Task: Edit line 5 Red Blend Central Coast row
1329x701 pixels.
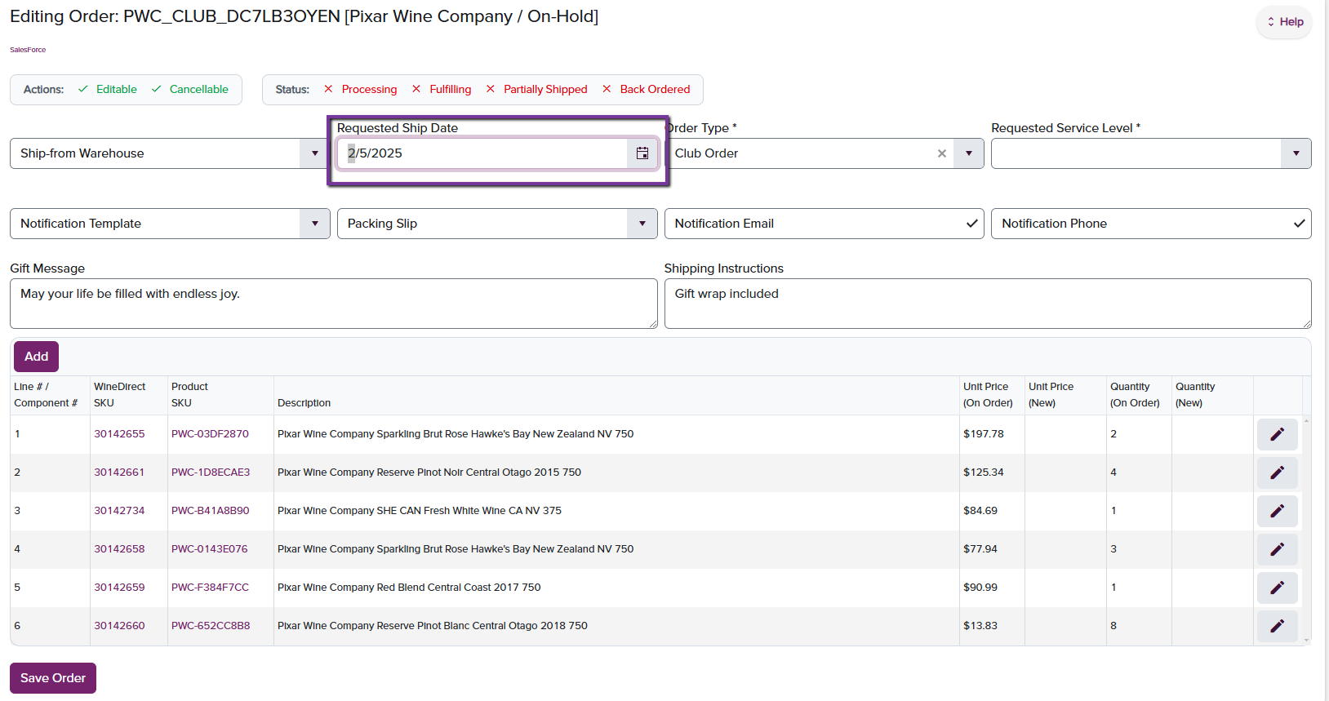Action: (x=1277, y=588)
